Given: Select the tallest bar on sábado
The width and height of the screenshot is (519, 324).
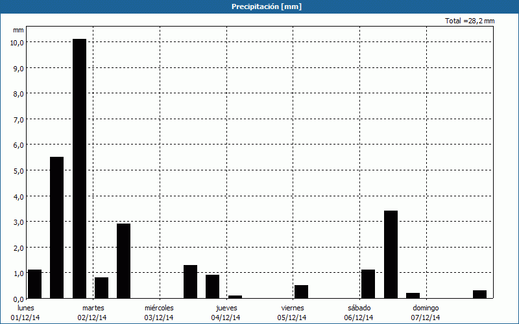Looking at the screenshot, I should point(391,254).
